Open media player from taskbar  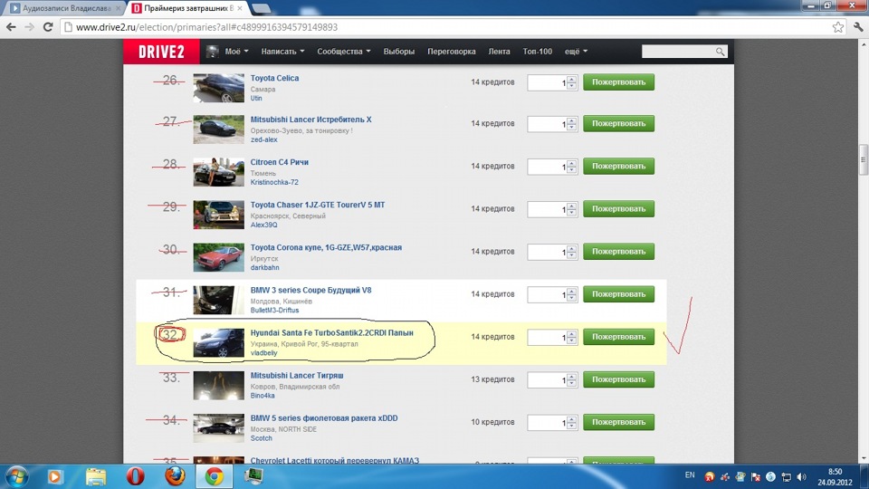coord(55,476)
